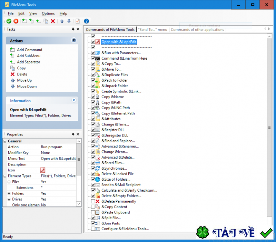276x242 pixels.
Task: Uncheck the Open with LopeEdit command
Action: (x=92, y=42)
